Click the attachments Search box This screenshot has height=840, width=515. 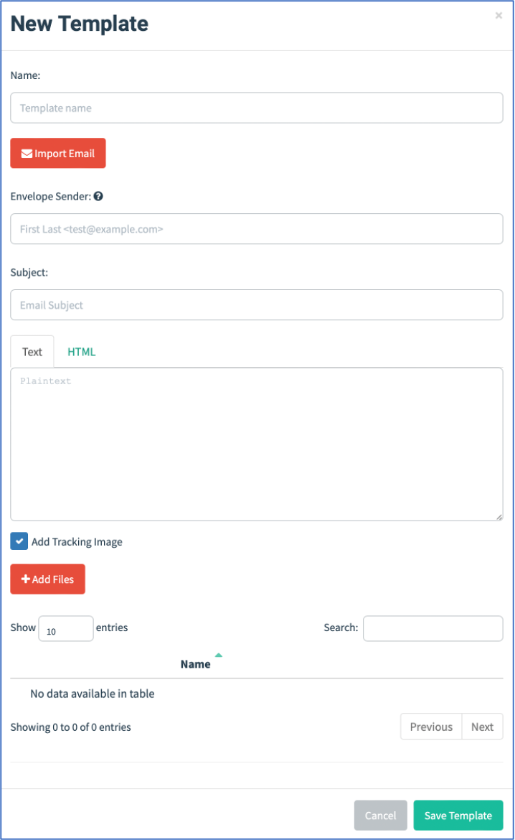click(x=433, y=628)
